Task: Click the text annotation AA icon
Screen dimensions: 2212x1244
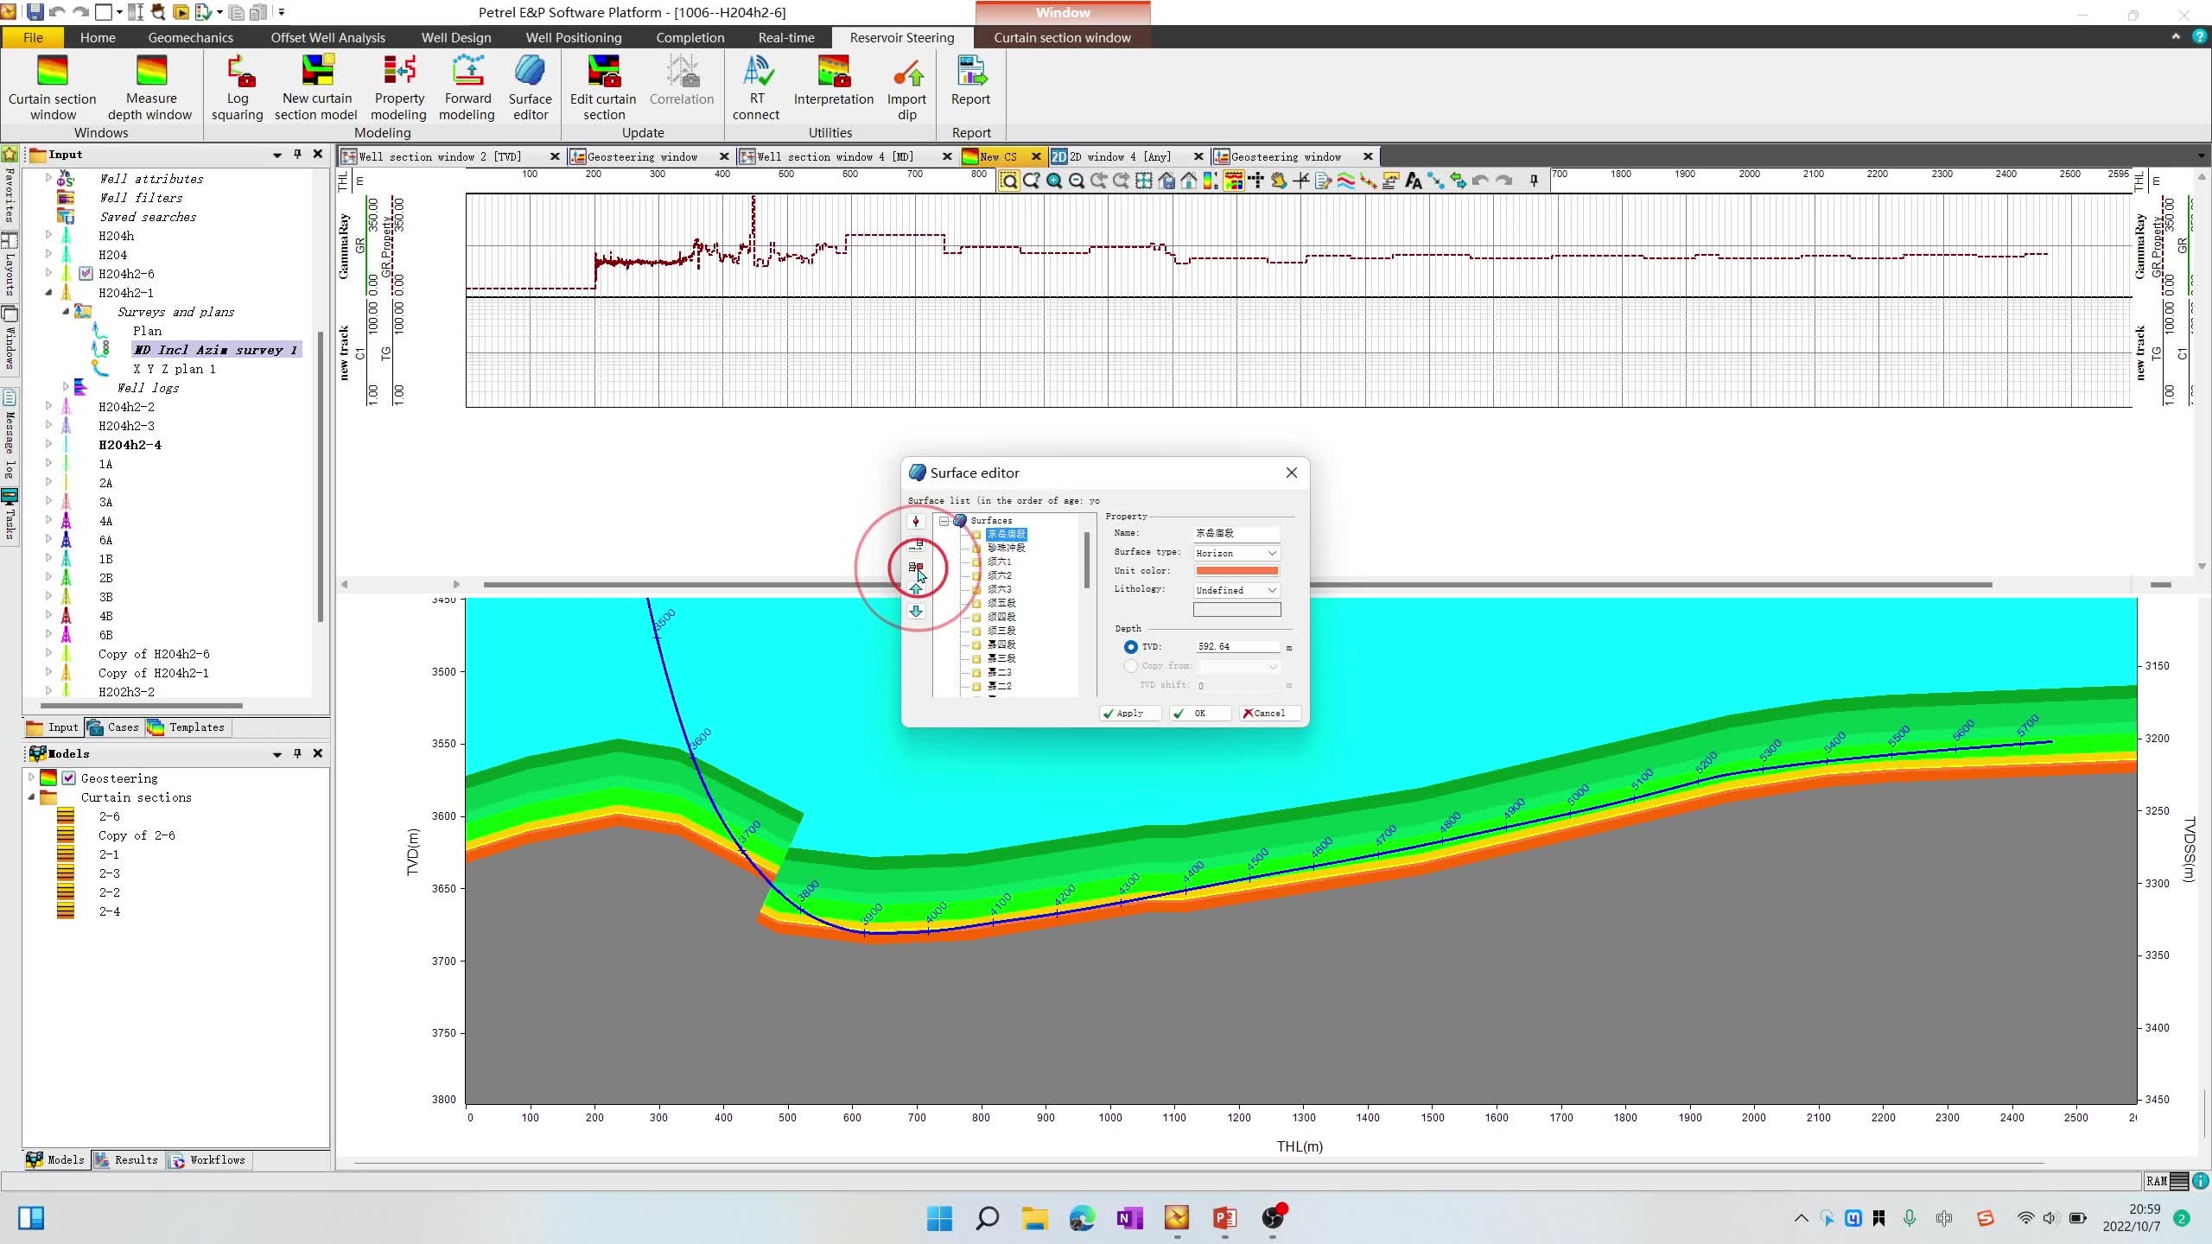Action: tap(1414, 181)
